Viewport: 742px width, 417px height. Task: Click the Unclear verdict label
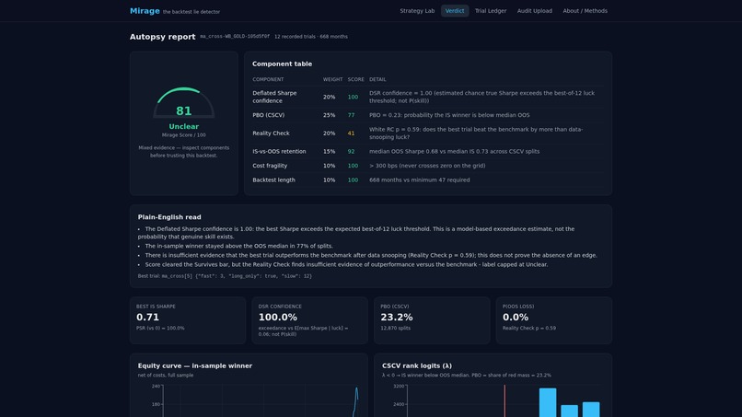(x=183, y=126)
